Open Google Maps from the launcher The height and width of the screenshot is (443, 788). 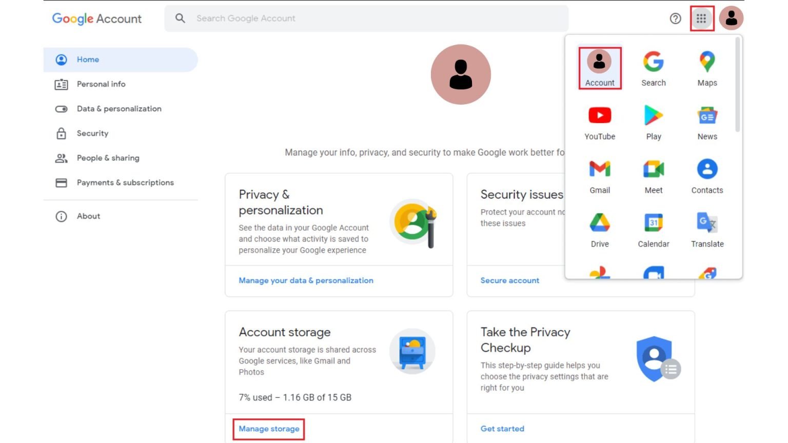707,68
